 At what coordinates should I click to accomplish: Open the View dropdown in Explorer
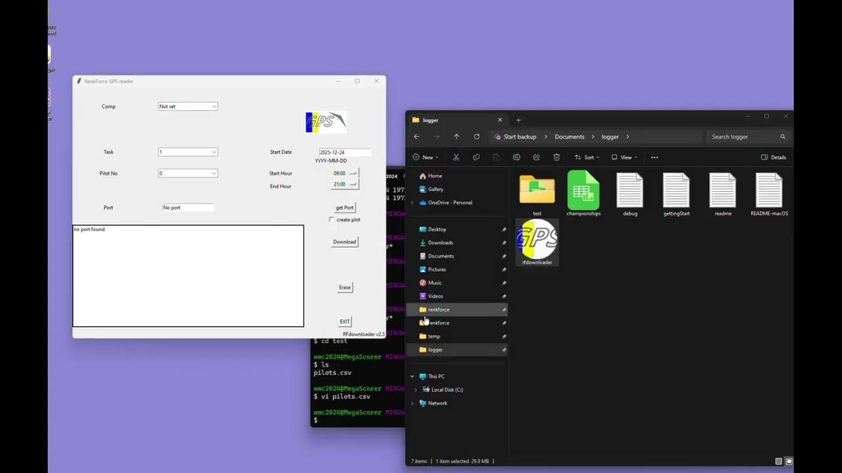(624, 157)
